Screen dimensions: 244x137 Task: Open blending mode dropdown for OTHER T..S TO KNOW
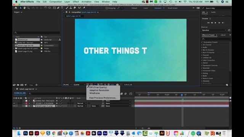tap(82, 103)
